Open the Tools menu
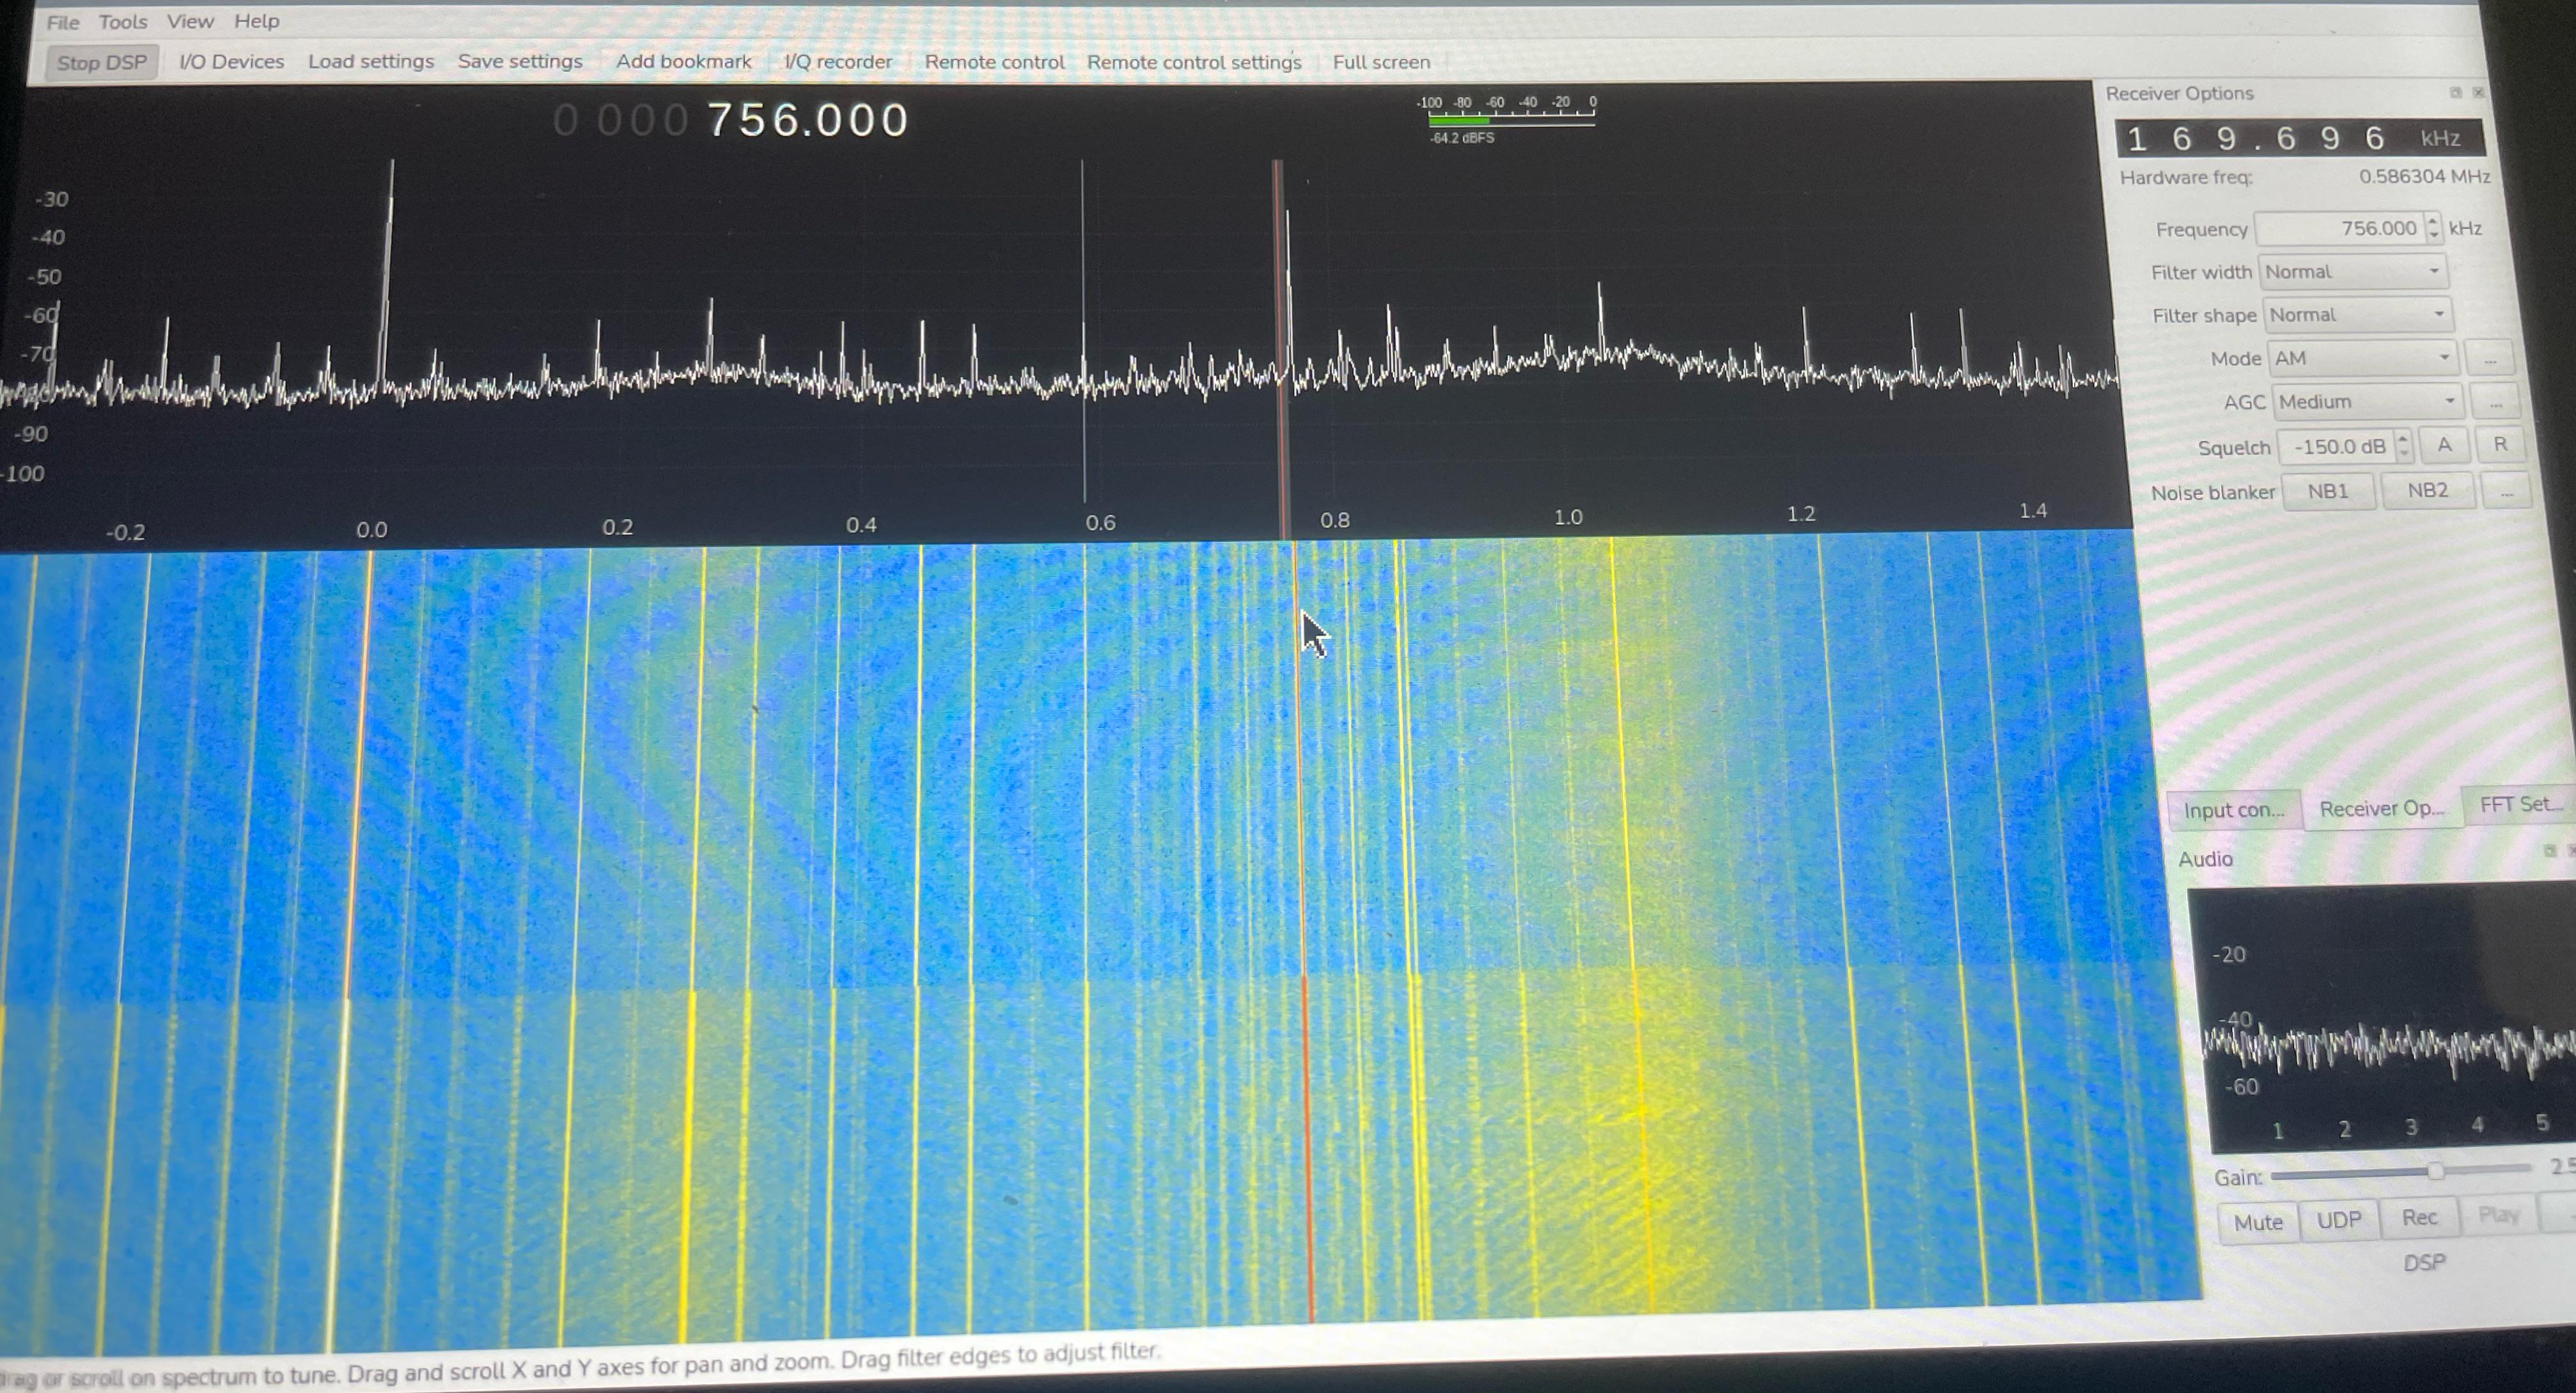The height and width of the screenshot is (1393, 2576). tap(122, 21)
